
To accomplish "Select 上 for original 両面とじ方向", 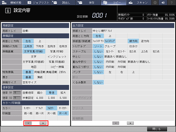I will (40, 41).
